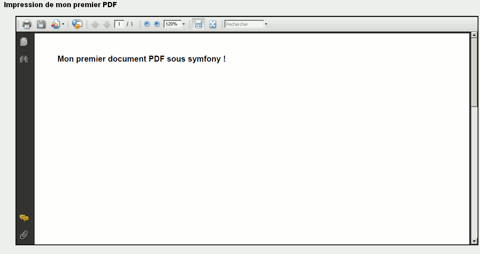This screenshot has height=254, width=480.
Task: Toggle the fit one full page icon
Action: click(213, 24)
